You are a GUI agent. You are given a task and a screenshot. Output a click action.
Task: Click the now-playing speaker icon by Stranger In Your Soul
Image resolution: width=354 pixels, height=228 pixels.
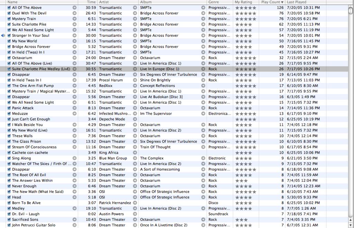click(x=3, y=35)
